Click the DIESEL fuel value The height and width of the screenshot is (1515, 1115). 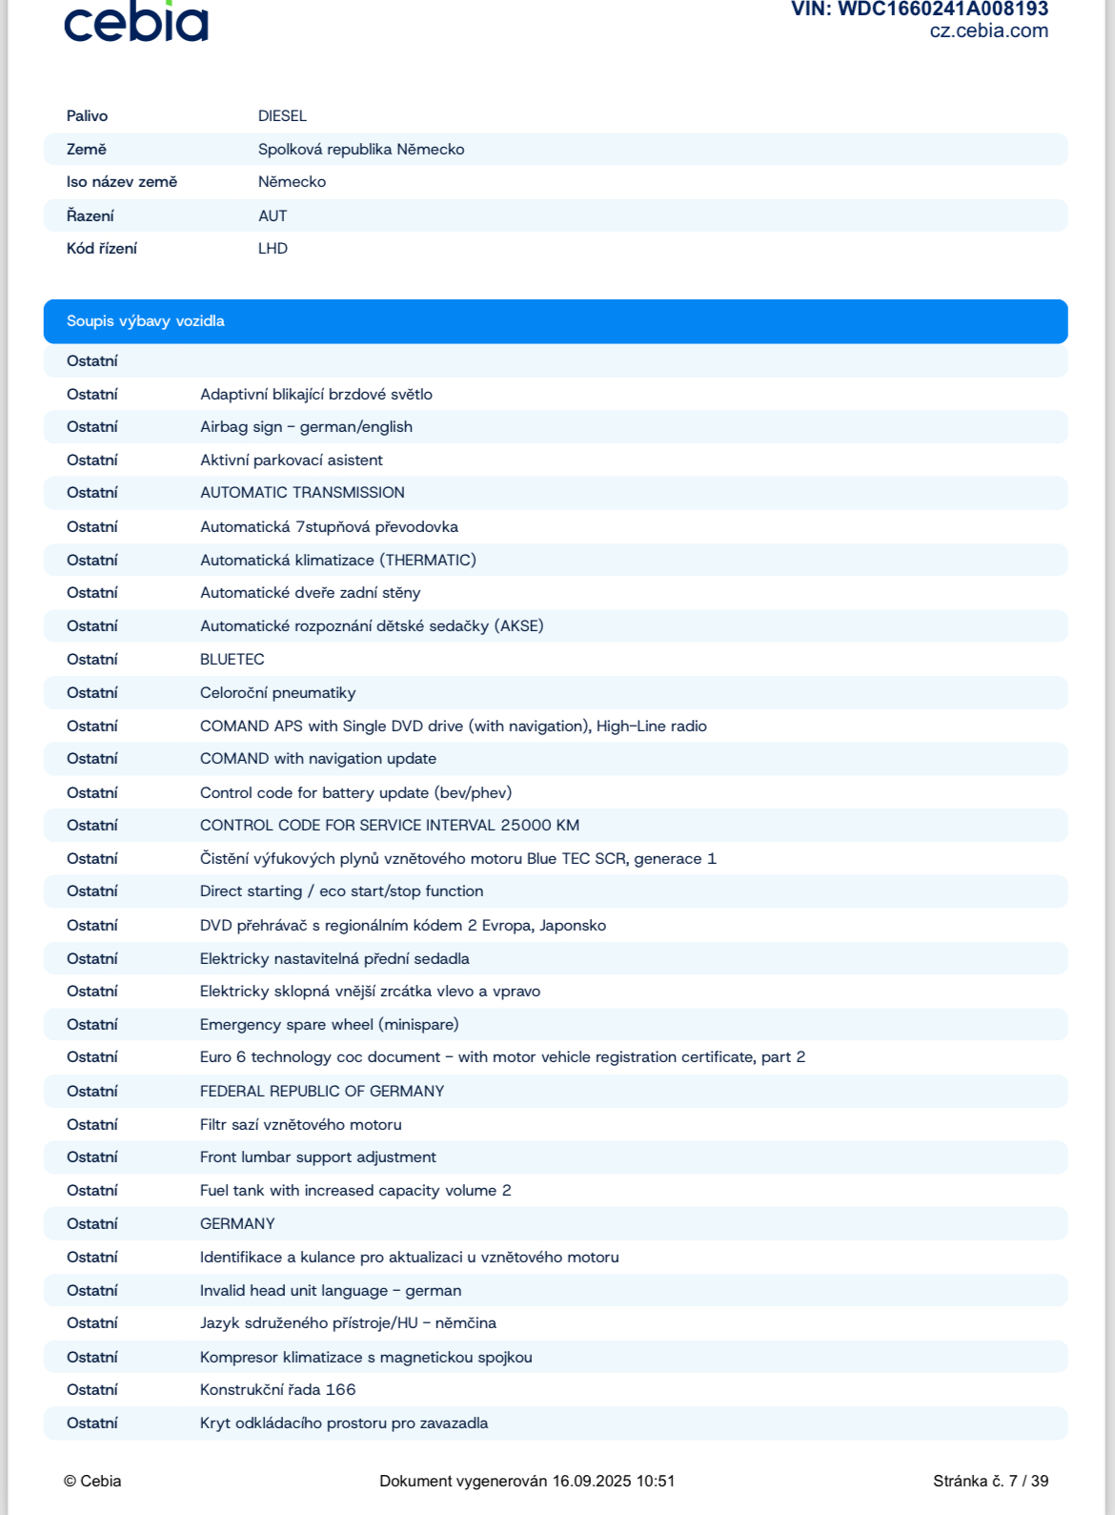click(x=282, y=116)
